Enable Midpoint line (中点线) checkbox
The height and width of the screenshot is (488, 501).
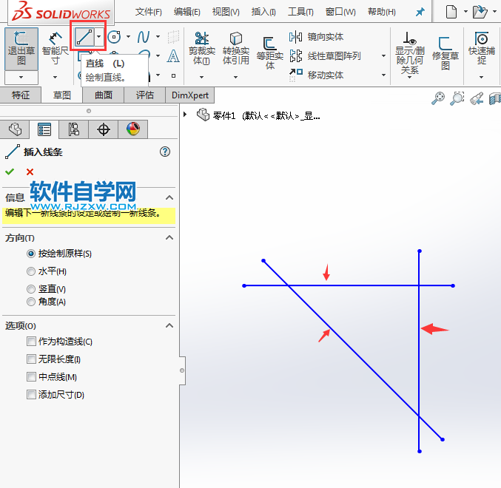click(31, 377)
